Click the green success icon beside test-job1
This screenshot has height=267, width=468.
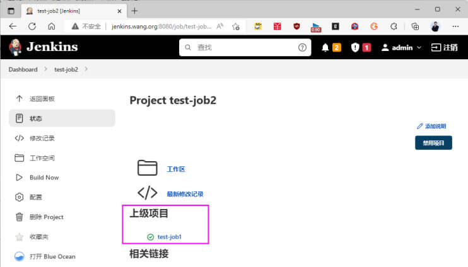click(150, 237)
